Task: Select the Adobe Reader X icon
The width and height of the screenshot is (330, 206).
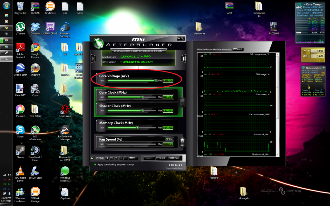Action: 20,51
